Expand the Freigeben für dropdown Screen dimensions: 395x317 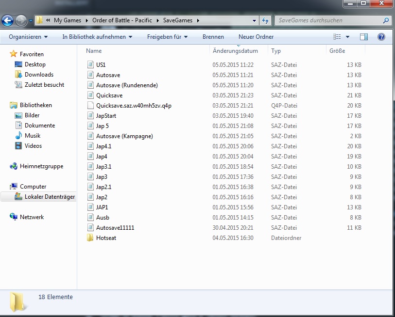point(168,37)
